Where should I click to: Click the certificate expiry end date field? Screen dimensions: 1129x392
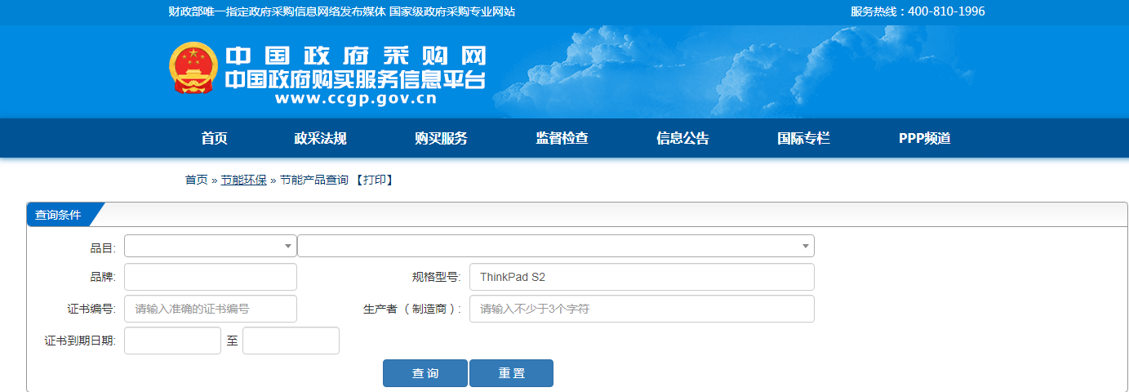(x=291, y=341)
